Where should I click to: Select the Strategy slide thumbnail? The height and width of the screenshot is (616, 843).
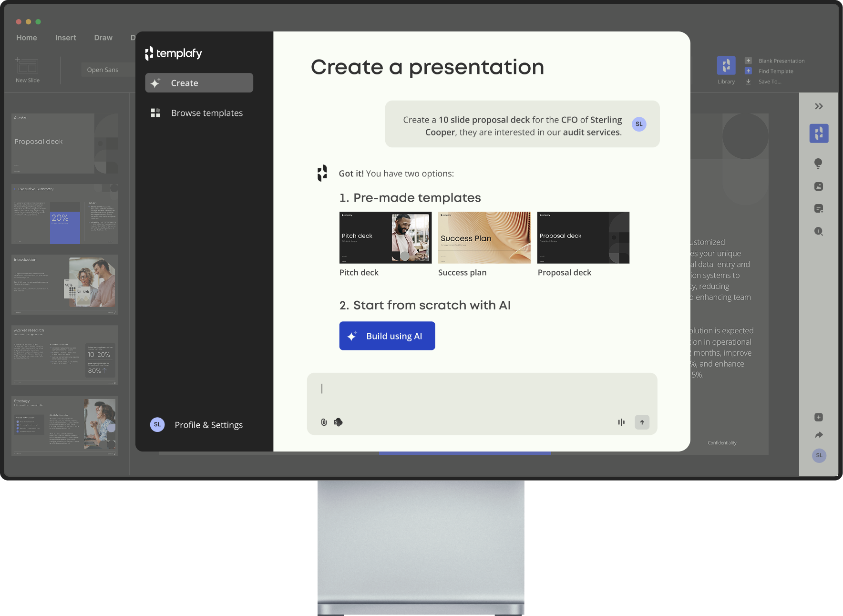65,426
